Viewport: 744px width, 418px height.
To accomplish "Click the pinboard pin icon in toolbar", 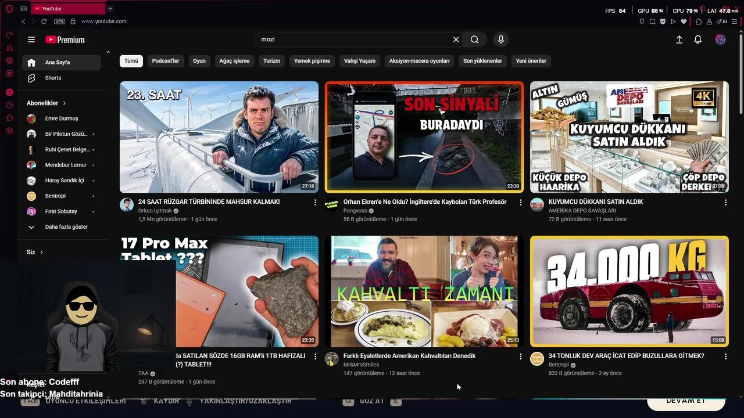I will point(642,21).
